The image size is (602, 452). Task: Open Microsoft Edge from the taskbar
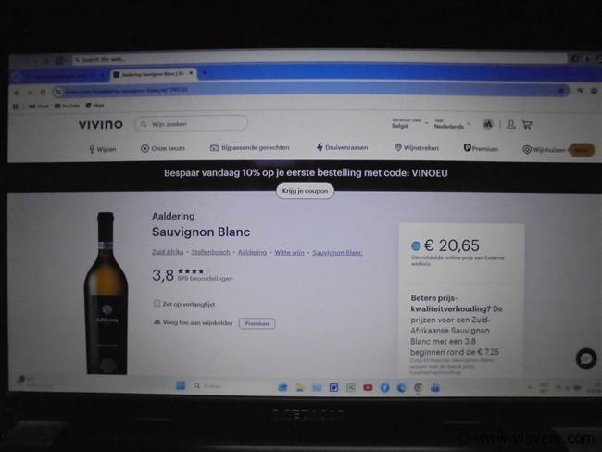402,388
